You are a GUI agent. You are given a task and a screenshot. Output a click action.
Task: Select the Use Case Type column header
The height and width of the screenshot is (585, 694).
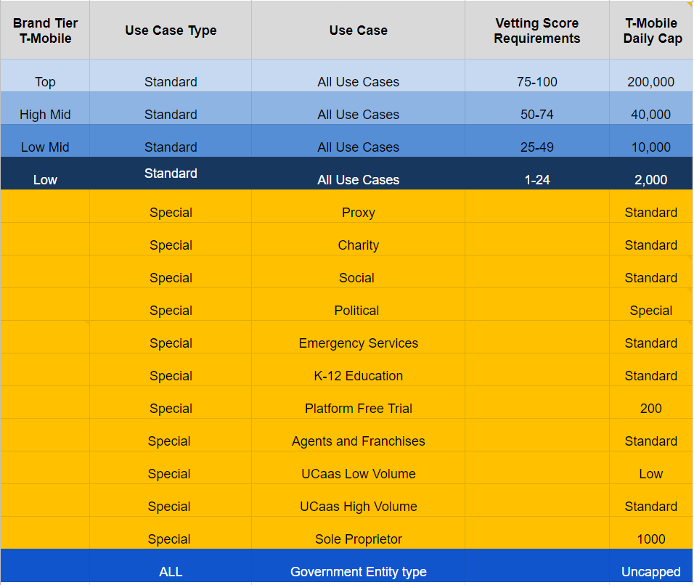pos(171,30)
